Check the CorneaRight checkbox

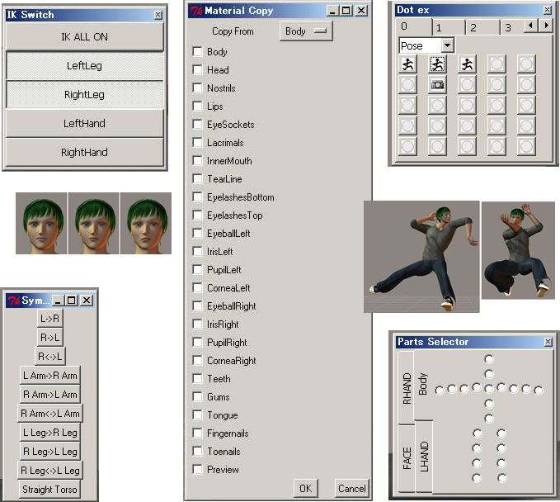(x=197, y=360)
